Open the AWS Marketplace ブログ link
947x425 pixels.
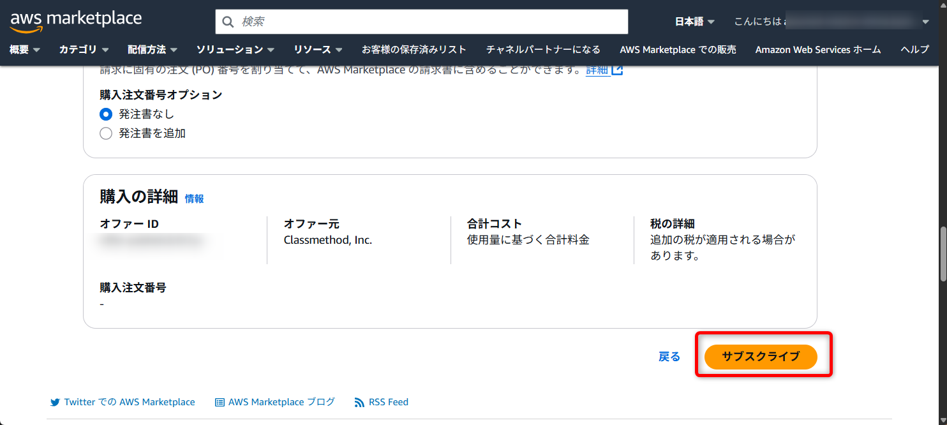281,402
